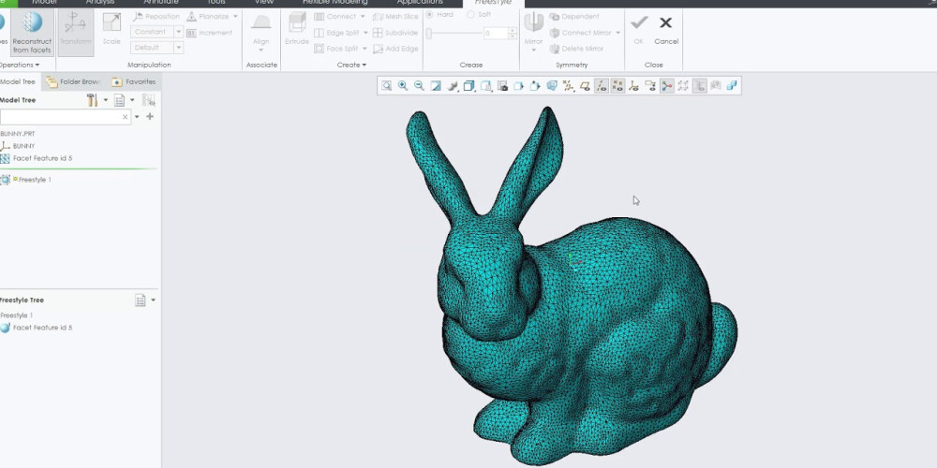This screenshot has height=468, width=937.
Task: Open Connect Mirror dropdown arrow
Action: point(617,33)
